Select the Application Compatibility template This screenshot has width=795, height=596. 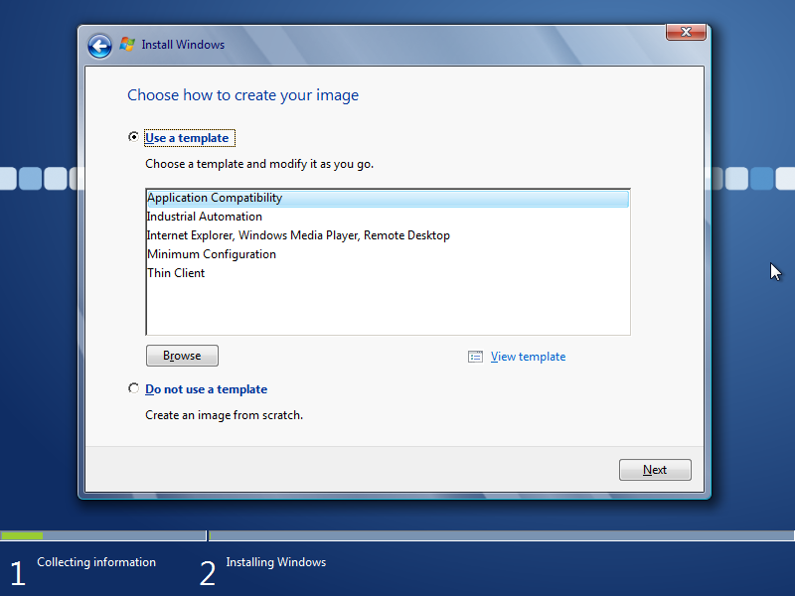click(215, 198)
